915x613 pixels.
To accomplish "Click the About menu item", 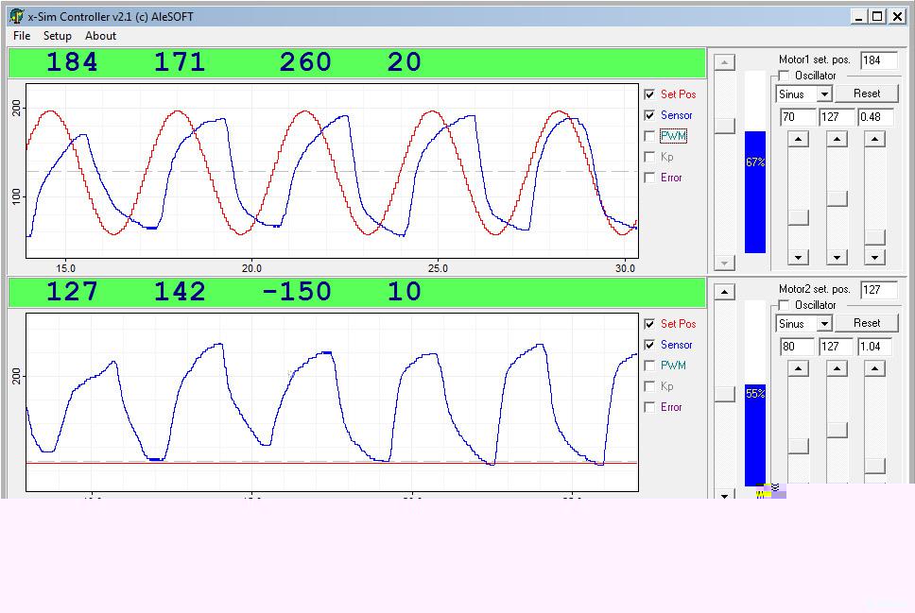I will click(x=100, y=36).
